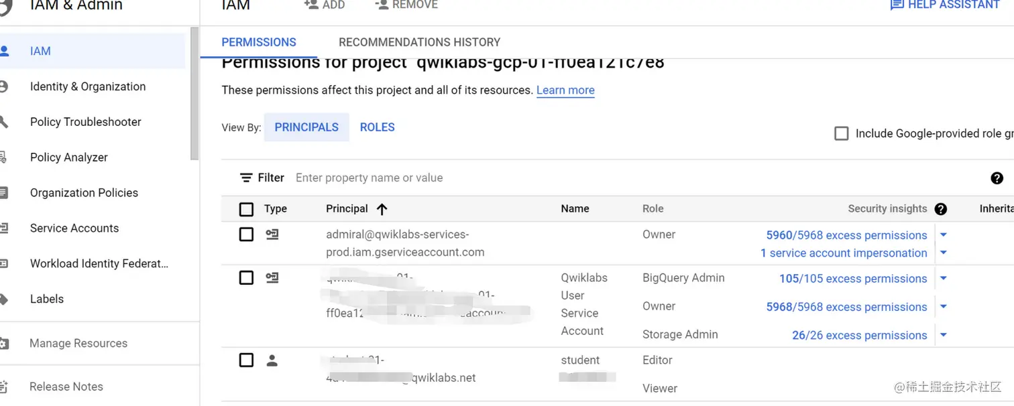The width and height of the screenshot is (1014, 406).
Task: Click the Security insights help question-mark icon
Action: point(940,209)
